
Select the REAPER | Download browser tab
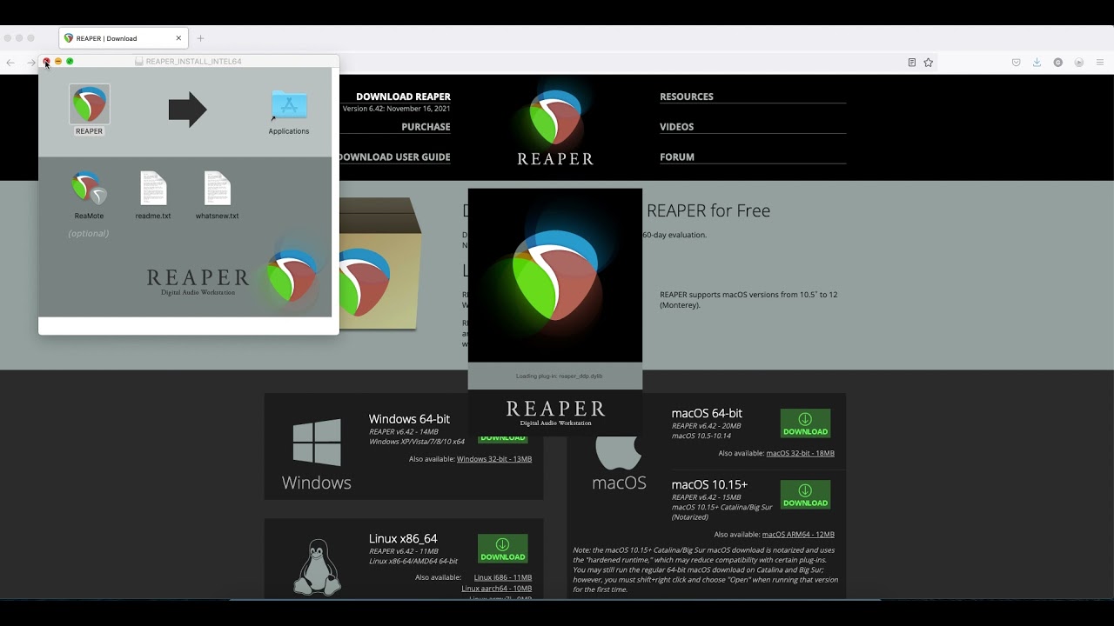(x=124, y=38)
